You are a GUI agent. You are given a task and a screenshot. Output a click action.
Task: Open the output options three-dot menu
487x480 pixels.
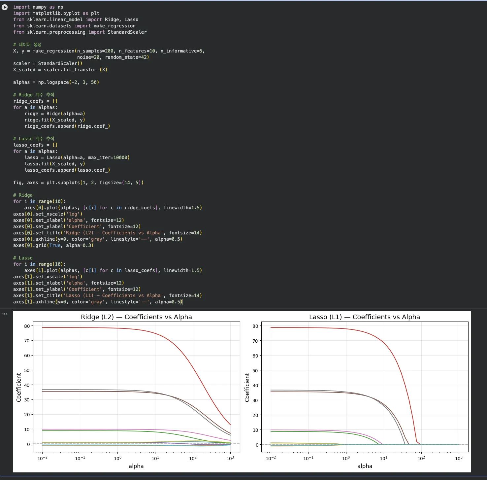click(x=5, y=314)
